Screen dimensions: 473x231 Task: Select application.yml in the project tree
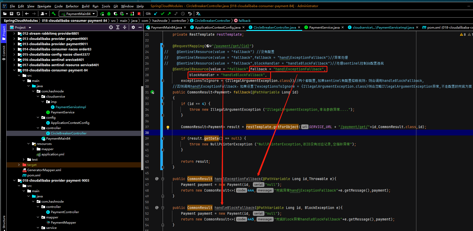(52, 154)
